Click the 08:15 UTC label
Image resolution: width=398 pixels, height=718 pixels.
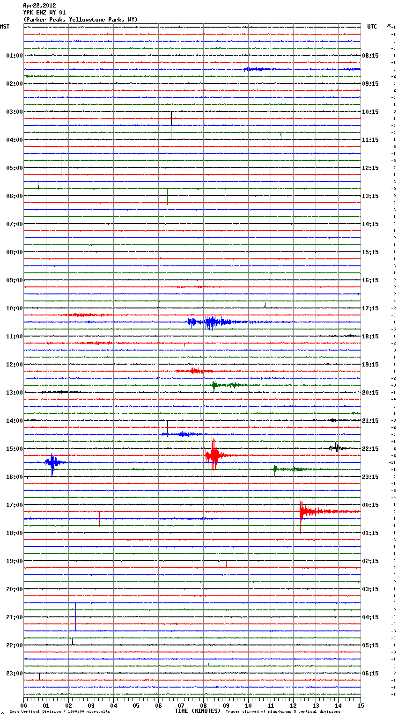pos(370,56)
